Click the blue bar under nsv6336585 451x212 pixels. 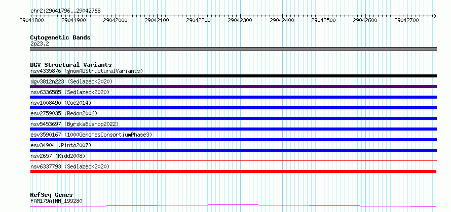click(x=233, y=97)
